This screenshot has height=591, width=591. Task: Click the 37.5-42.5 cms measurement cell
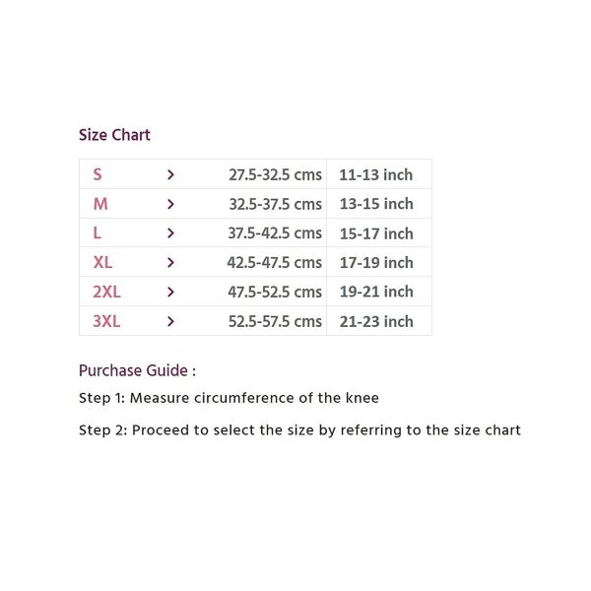(x=275, y=233)
